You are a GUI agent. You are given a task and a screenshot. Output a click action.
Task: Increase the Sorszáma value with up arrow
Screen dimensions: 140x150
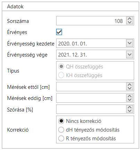click(x=130, y=19)
